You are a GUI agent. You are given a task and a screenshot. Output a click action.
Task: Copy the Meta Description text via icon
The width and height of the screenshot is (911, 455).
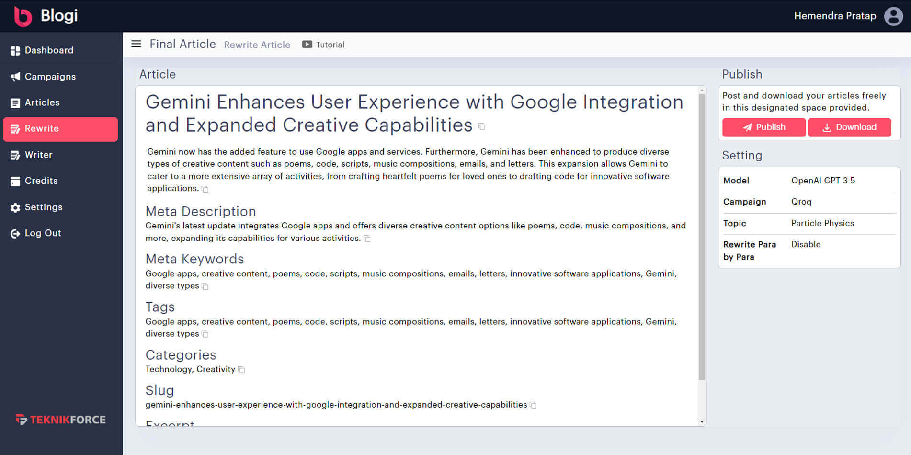(367, 239)
